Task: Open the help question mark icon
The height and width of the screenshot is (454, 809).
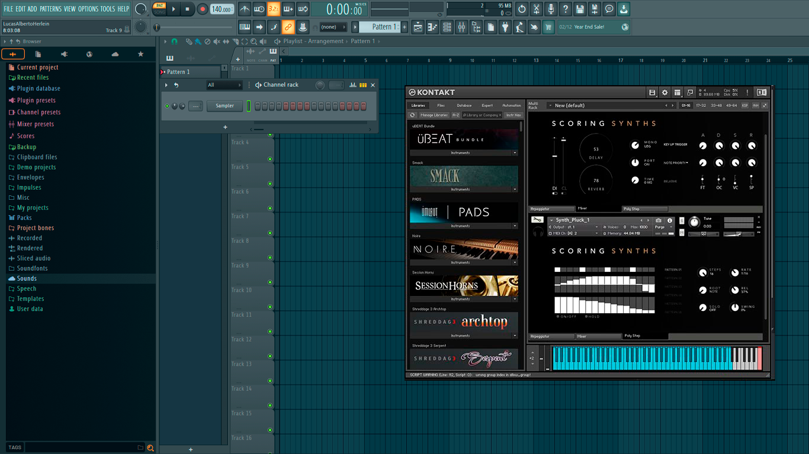Action: [x=566, y=9]
